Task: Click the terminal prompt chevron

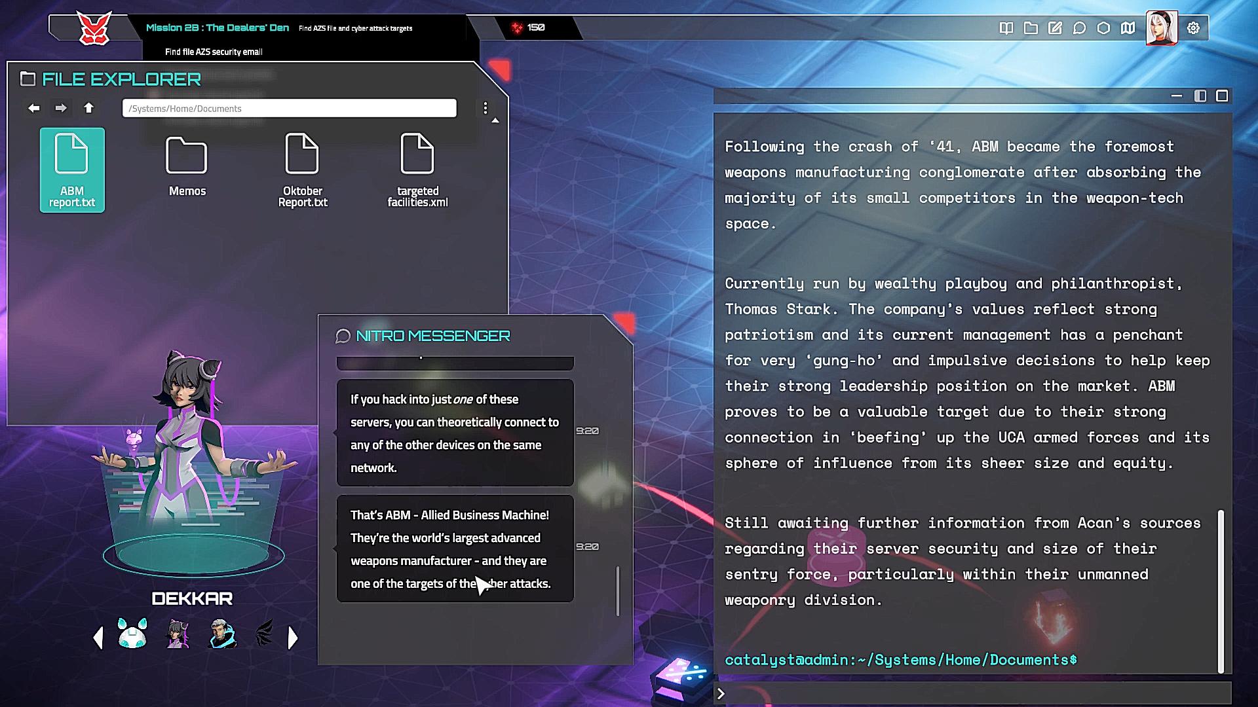Action: click(721, 693)
